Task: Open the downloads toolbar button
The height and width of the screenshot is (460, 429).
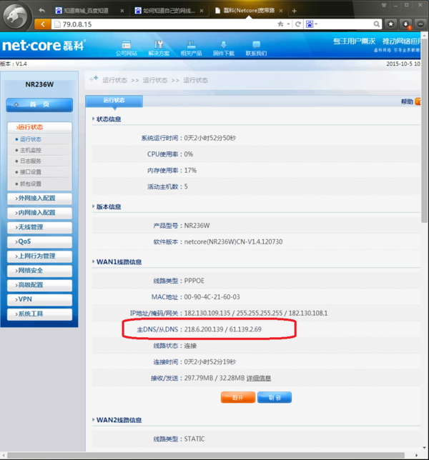Action: pyautogui.click(x=405, y=24)
